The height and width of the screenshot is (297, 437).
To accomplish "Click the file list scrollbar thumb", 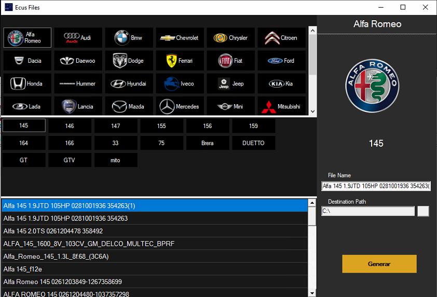I will (x=312, y=216).
